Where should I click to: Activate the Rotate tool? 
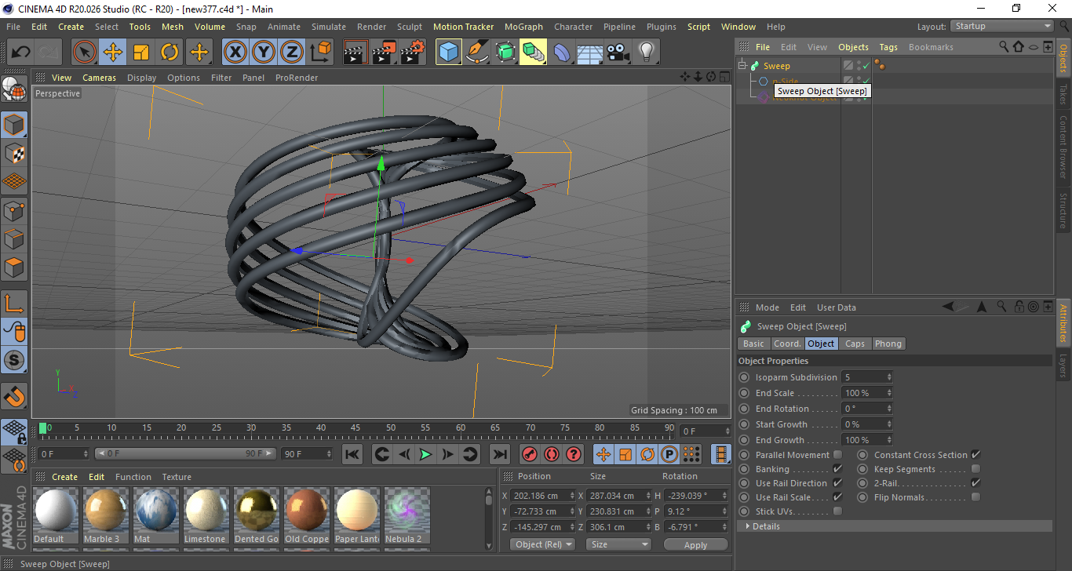click(x=170, y=53)
